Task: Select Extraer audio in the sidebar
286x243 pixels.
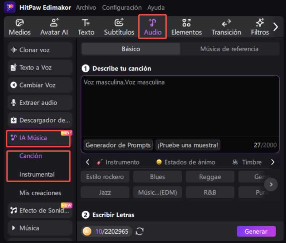Action: pyautogui.click(x=40, y=103)
